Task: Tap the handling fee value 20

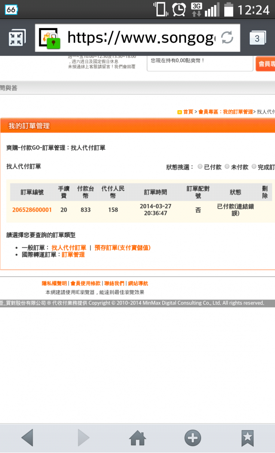Action: pyautogui.click(x=64, y=210)
